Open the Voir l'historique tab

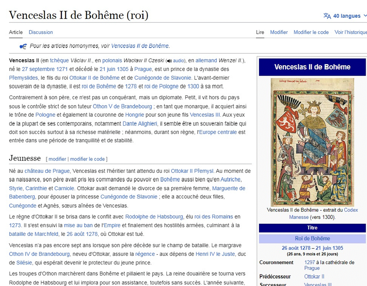(351, 32)
